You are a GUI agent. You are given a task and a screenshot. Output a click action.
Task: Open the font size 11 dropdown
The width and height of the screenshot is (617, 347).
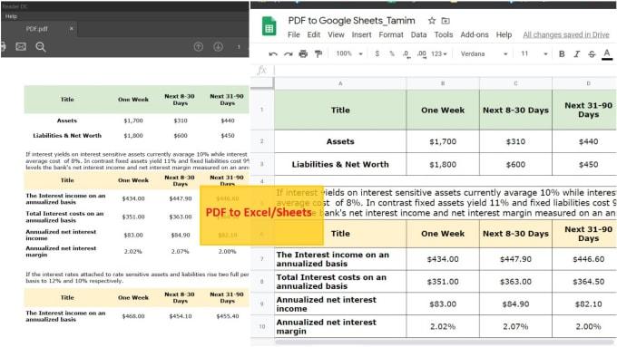[534, 53]
